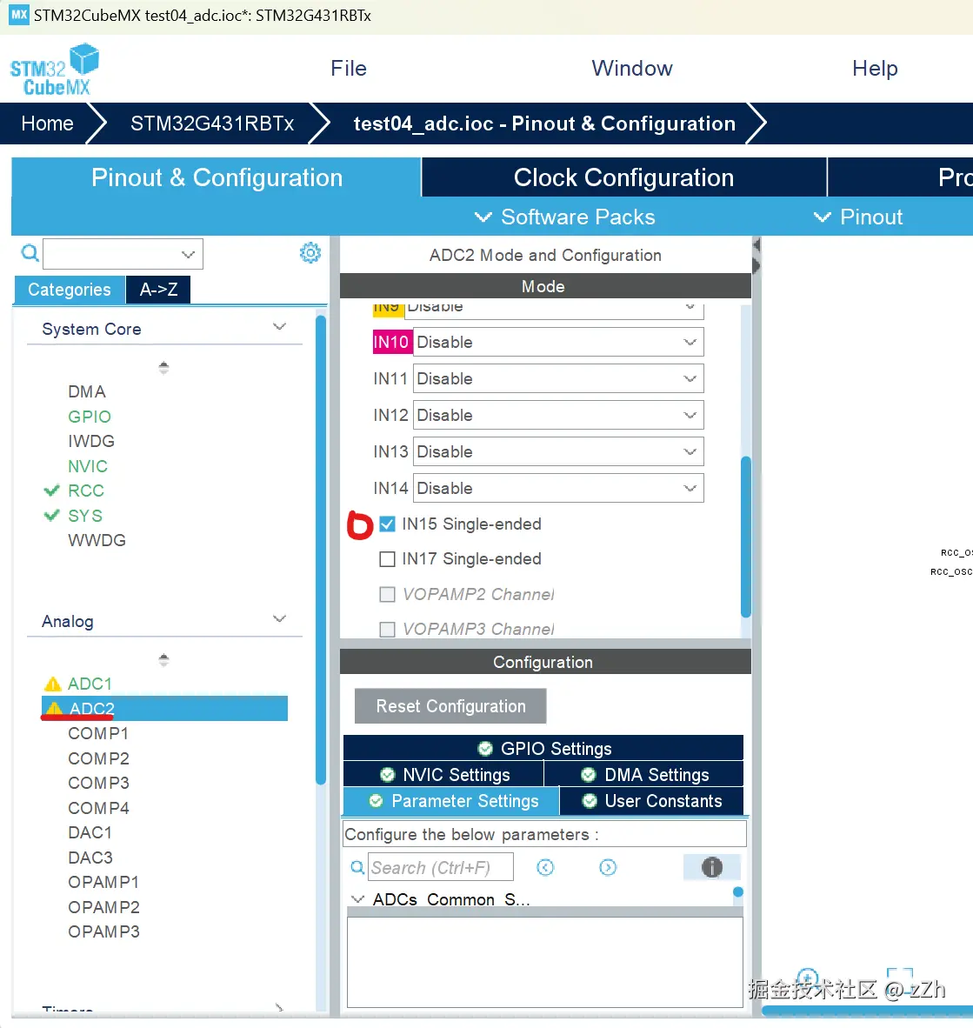Click the Mode panel vertical scrollbar

745,535
